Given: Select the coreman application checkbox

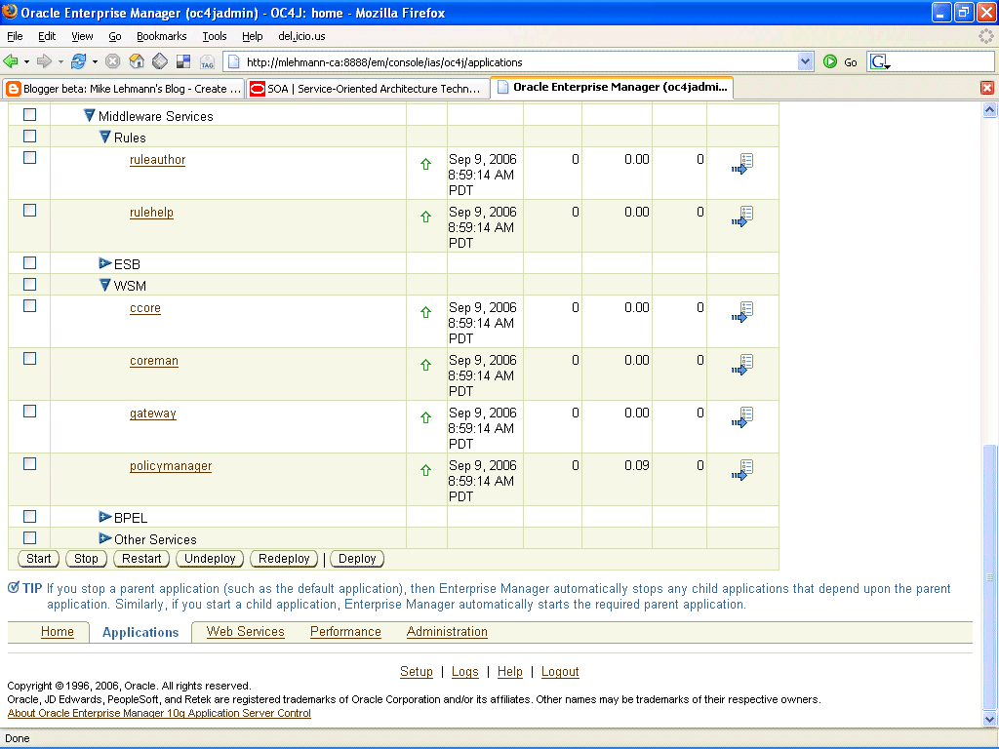Looking at the screenshot, I should pyautogui.click(x=30, y=359).
